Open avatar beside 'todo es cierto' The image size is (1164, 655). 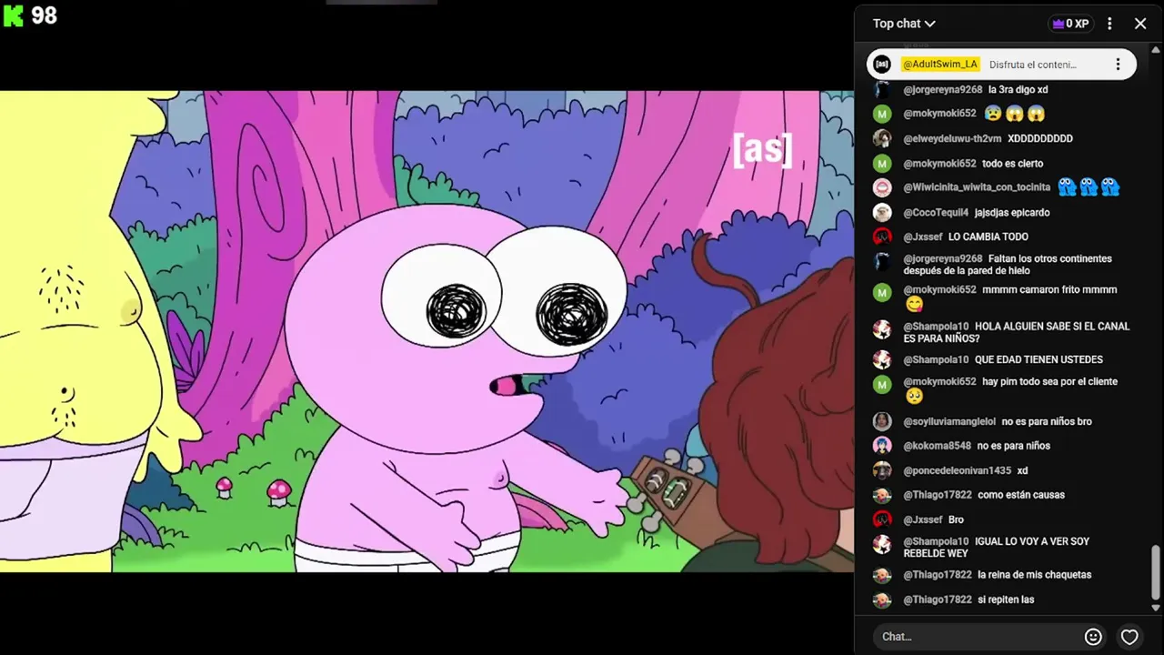coord(882,163)
